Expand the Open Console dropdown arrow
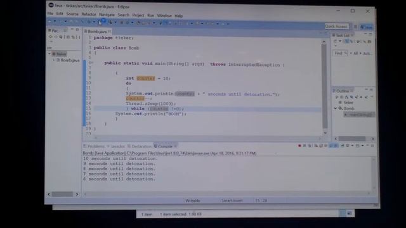The width and height of the screenshot is (406, 228). click(x=362, y=146)
